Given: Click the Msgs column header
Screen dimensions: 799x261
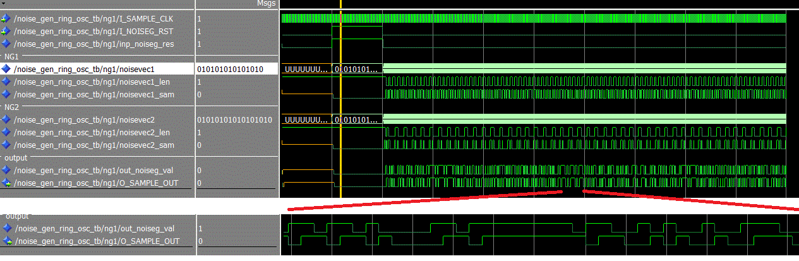Looking at the screenshot, I should pyautogui.click(x=267, y=4).
